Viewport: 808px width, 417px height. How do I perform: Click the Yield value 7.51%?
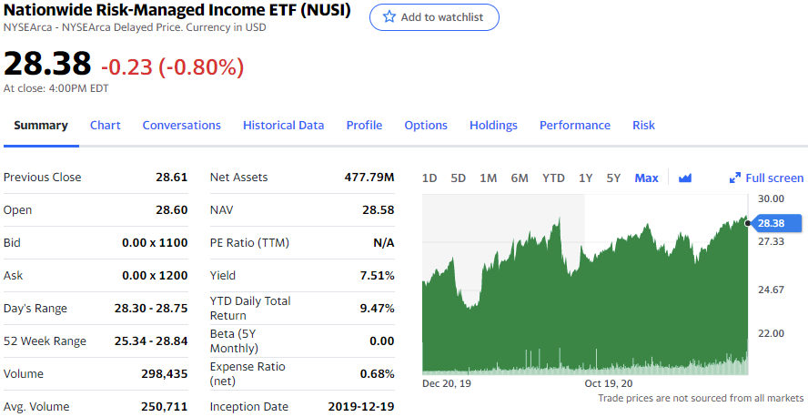click(x=378, y=276)
